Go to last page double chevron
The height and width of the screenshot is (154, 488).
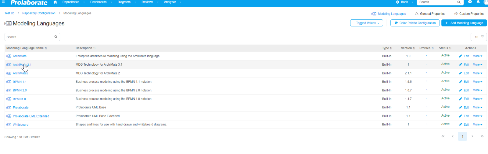[x=482, y=136]
